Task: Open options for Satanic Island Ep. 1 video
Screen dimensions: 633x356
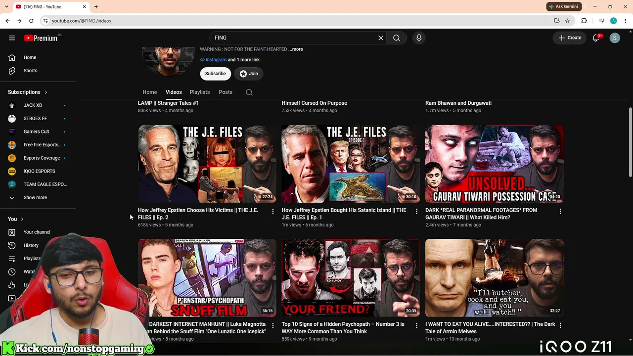Action: pos(416,212)
